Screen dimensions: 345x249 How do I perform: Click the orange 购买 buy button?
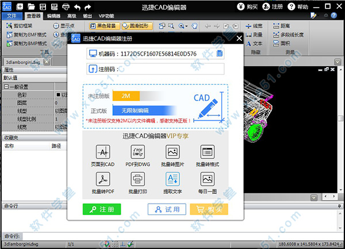209,209
